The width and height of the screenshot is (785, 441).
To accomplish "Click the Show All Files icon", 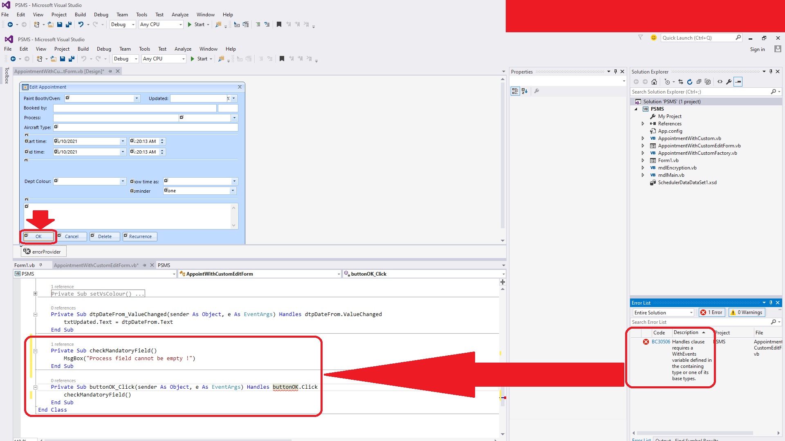I will click(x=708, y=82).
